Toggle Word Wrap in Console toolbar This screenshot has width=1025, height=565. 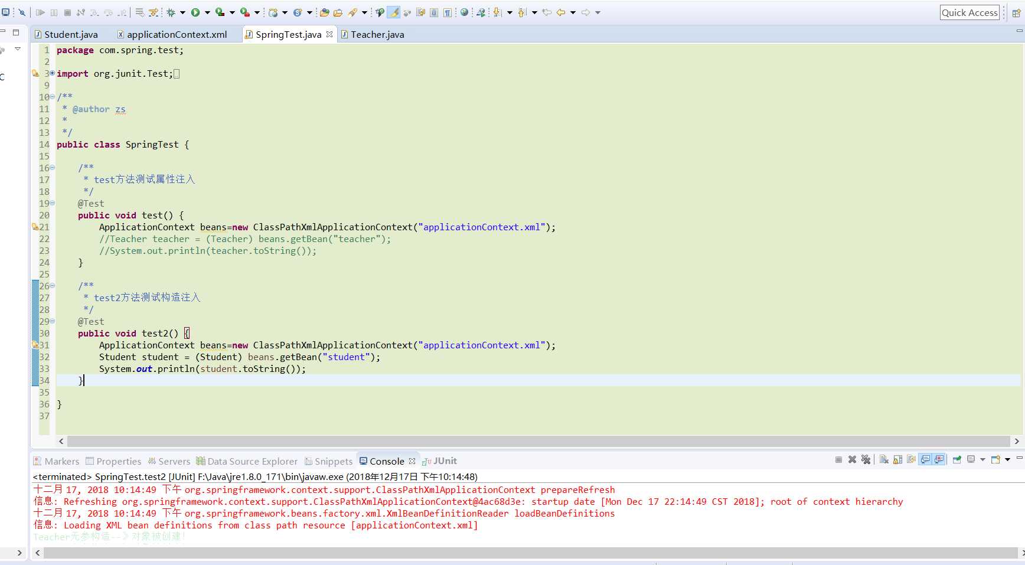(x=911, y=459)
